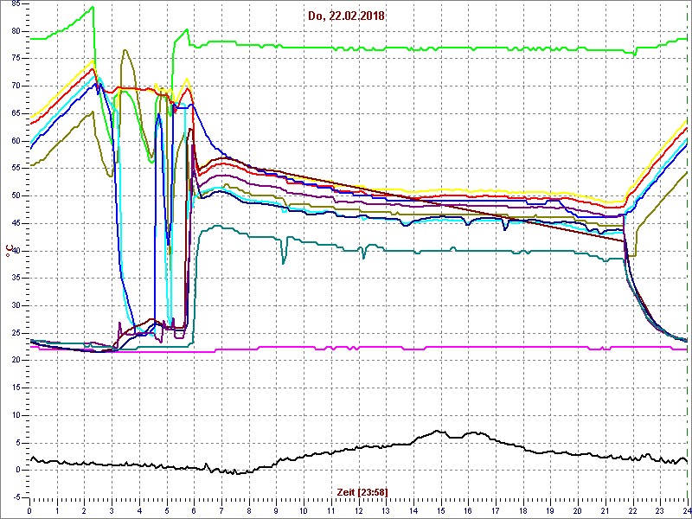Click the black curve's peak near hour 15
Image resolution: width=692 pixels, height=519 pixels.
pyautogui.click(x=439, y=431)
